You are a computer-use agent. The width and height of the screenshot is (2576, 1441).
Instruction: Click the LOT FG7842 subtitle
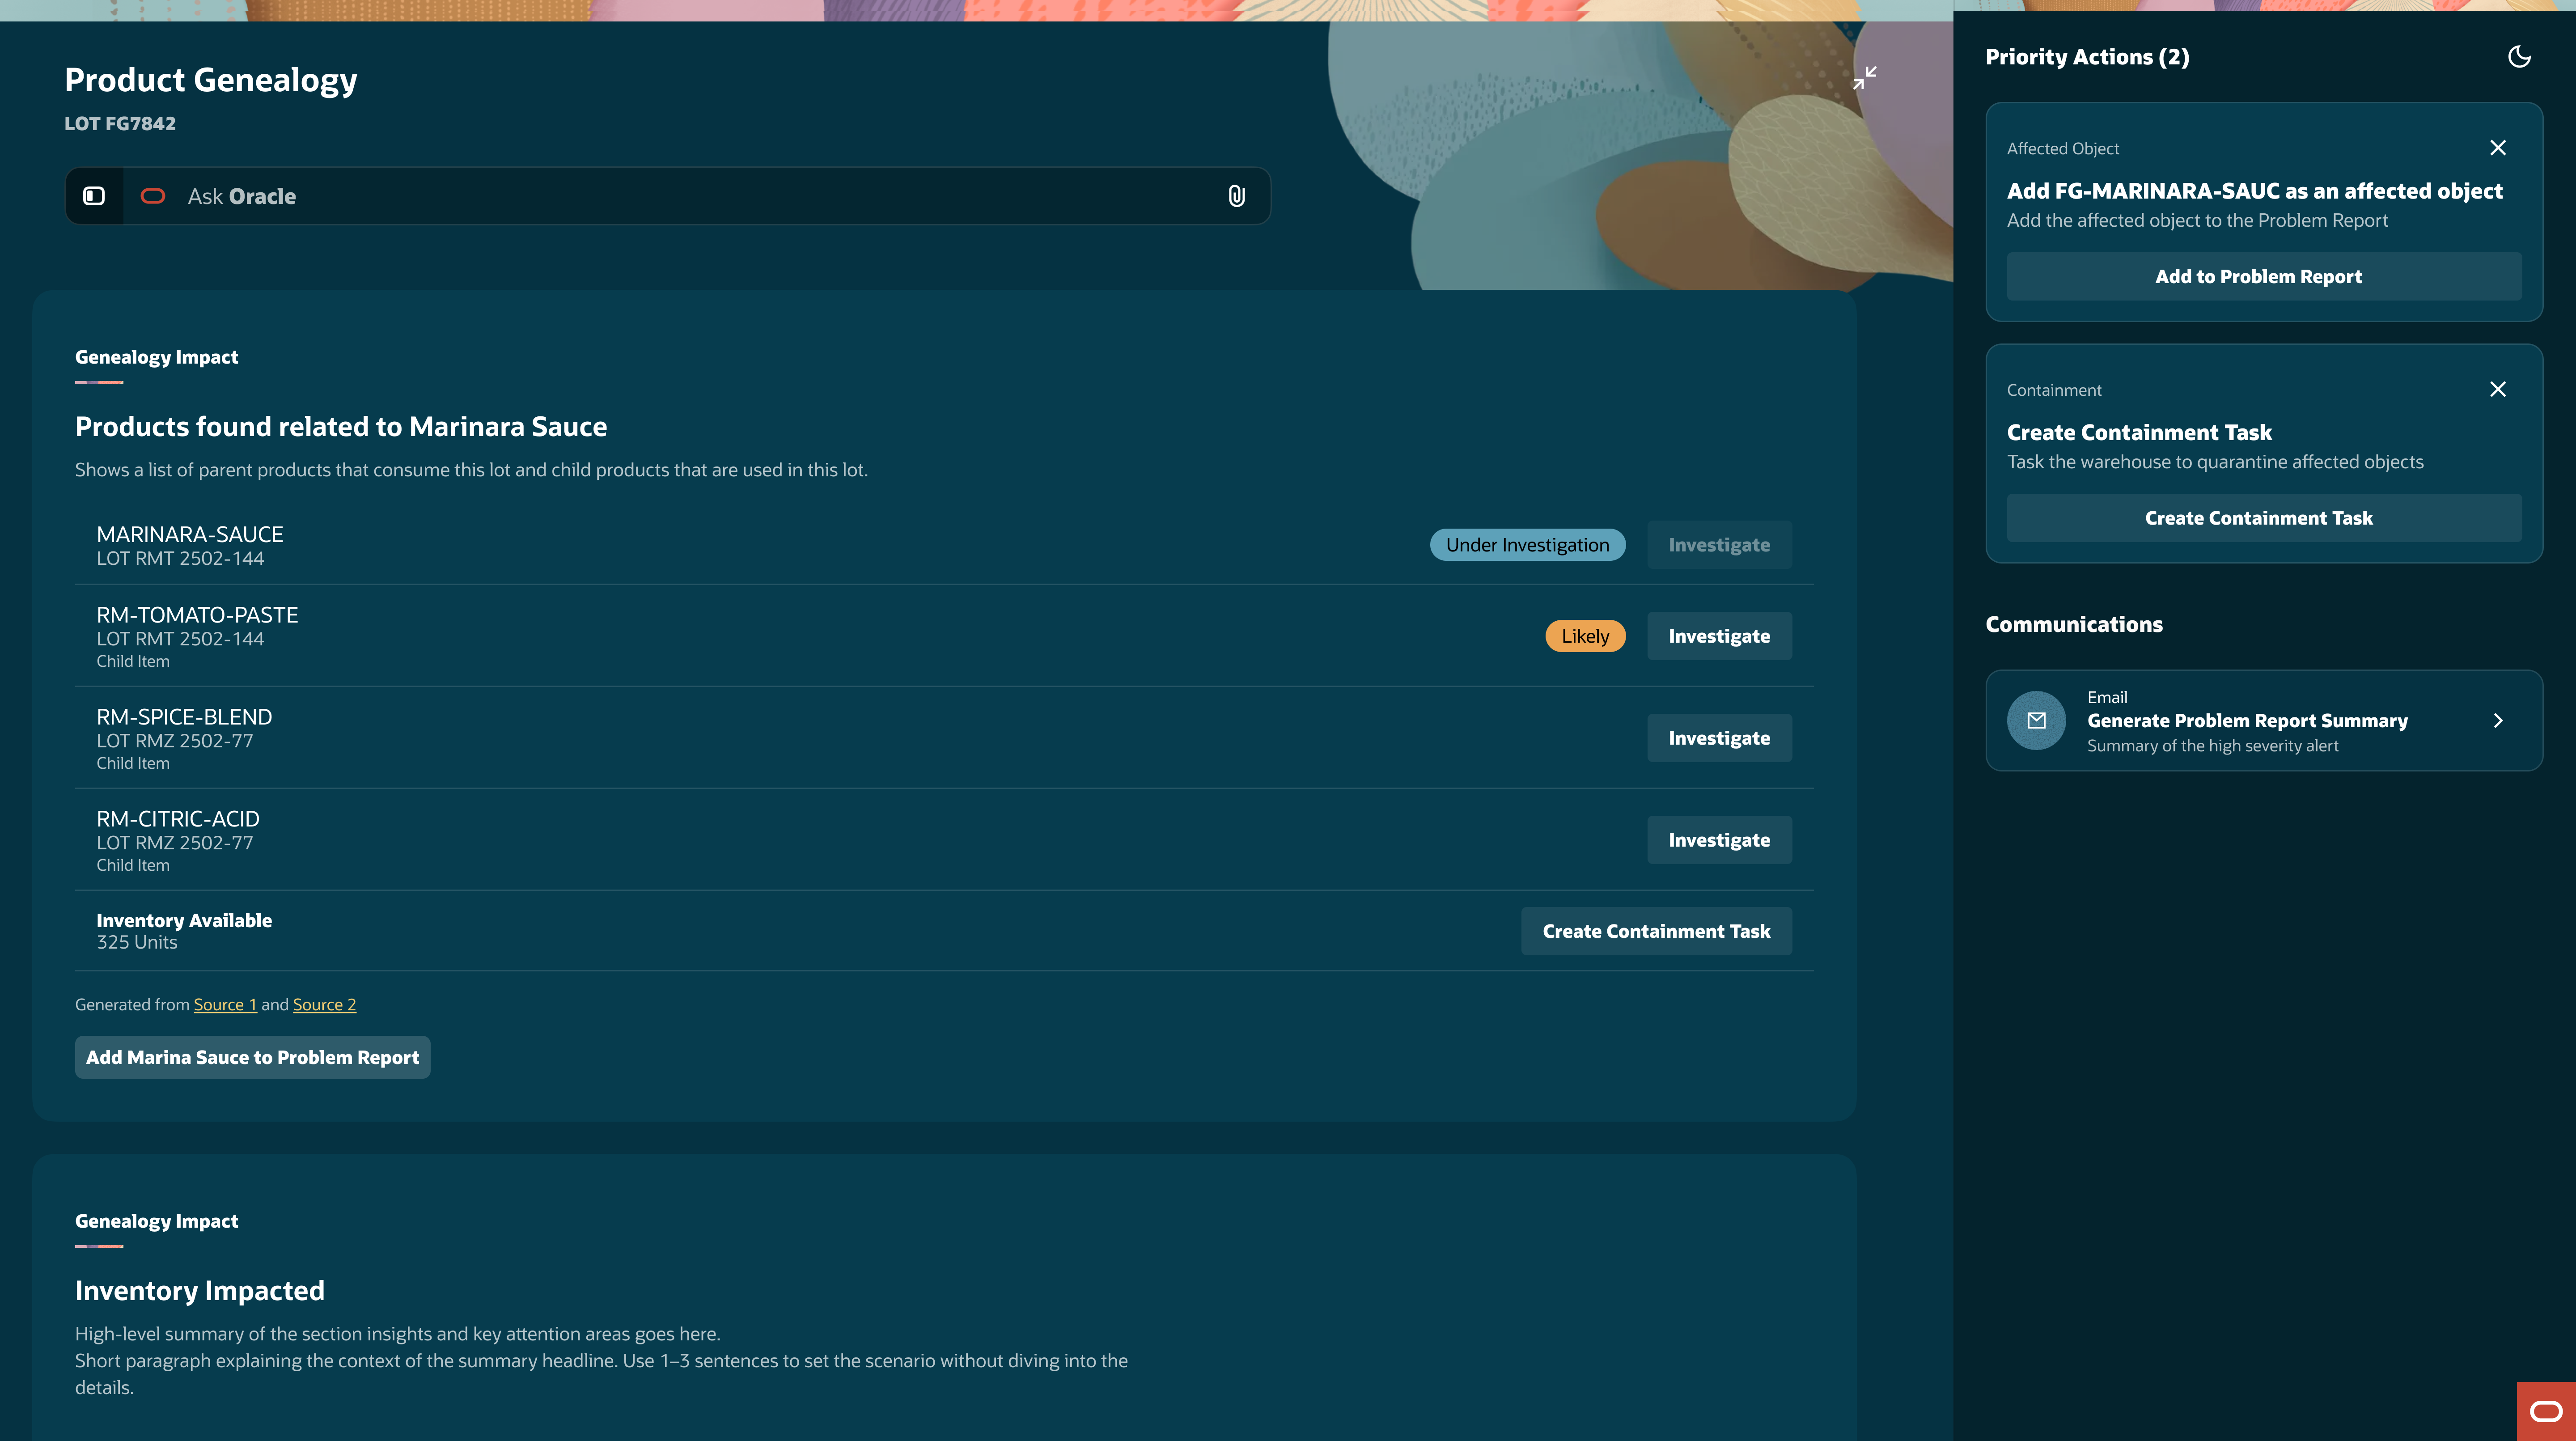(x=120, y=123)
